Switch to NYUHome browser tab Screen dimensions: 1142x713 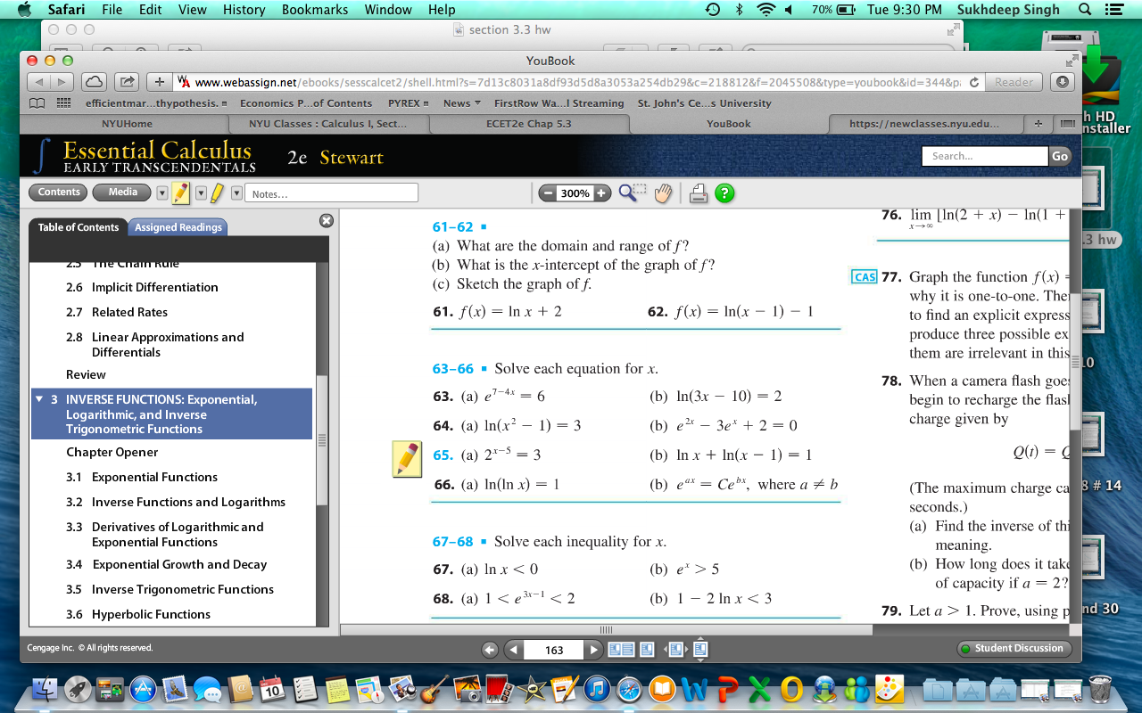coord(127,124)
